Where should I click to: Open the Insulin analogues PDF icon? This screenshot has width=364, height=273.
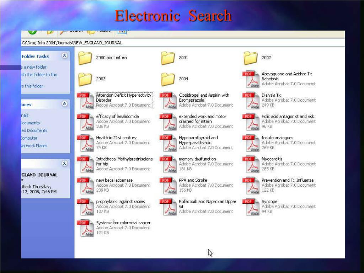click(x=251, y=143)
